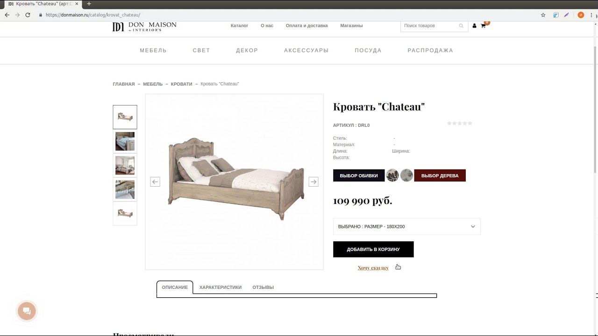Add the bed to cart with ДОБАВИТЬ В КОРЗИНУ
Viewport: 598px width, 336px height.
[373, 249]
